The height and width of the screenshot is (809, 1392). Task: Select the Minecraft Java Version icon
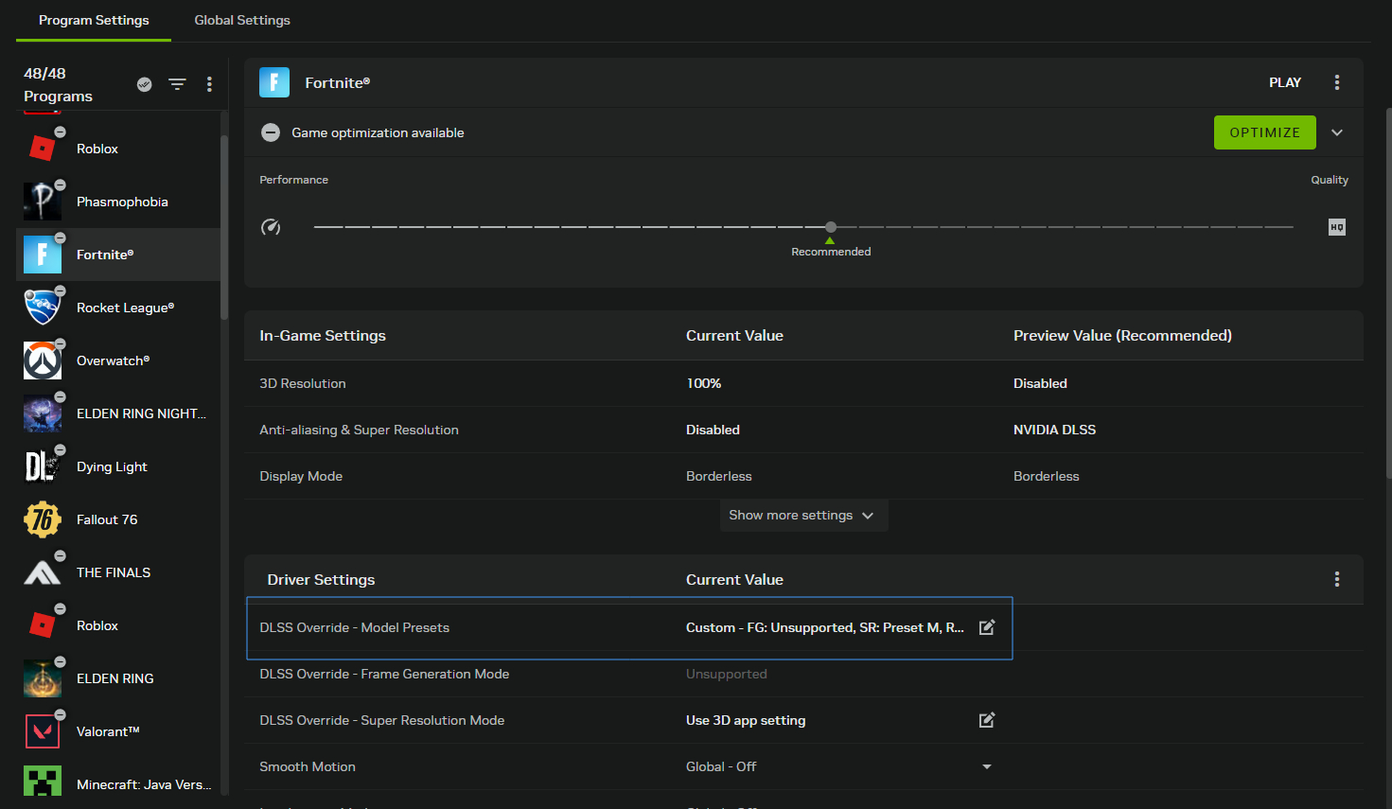tap(43, 782)
